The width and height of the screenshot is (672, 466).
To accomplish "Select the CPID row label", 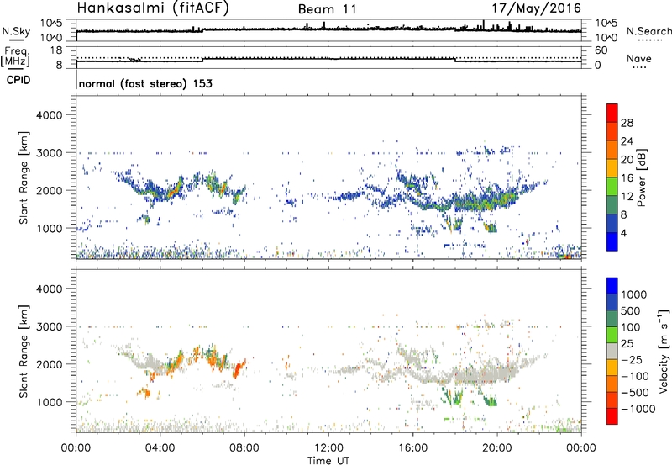I will (18, 80).
